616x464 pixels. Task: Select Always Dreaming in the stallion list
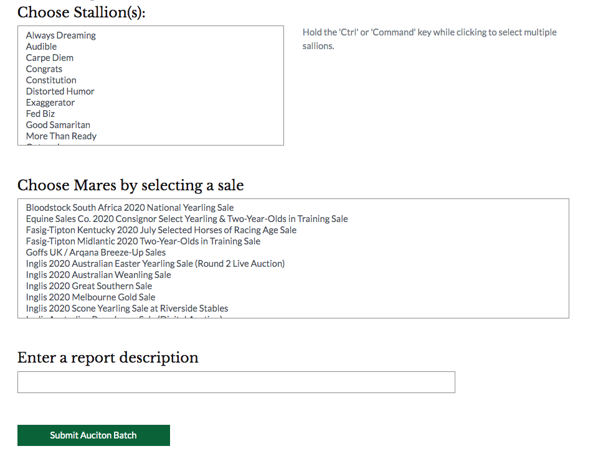pyautogui.click(x=61, y=35)
